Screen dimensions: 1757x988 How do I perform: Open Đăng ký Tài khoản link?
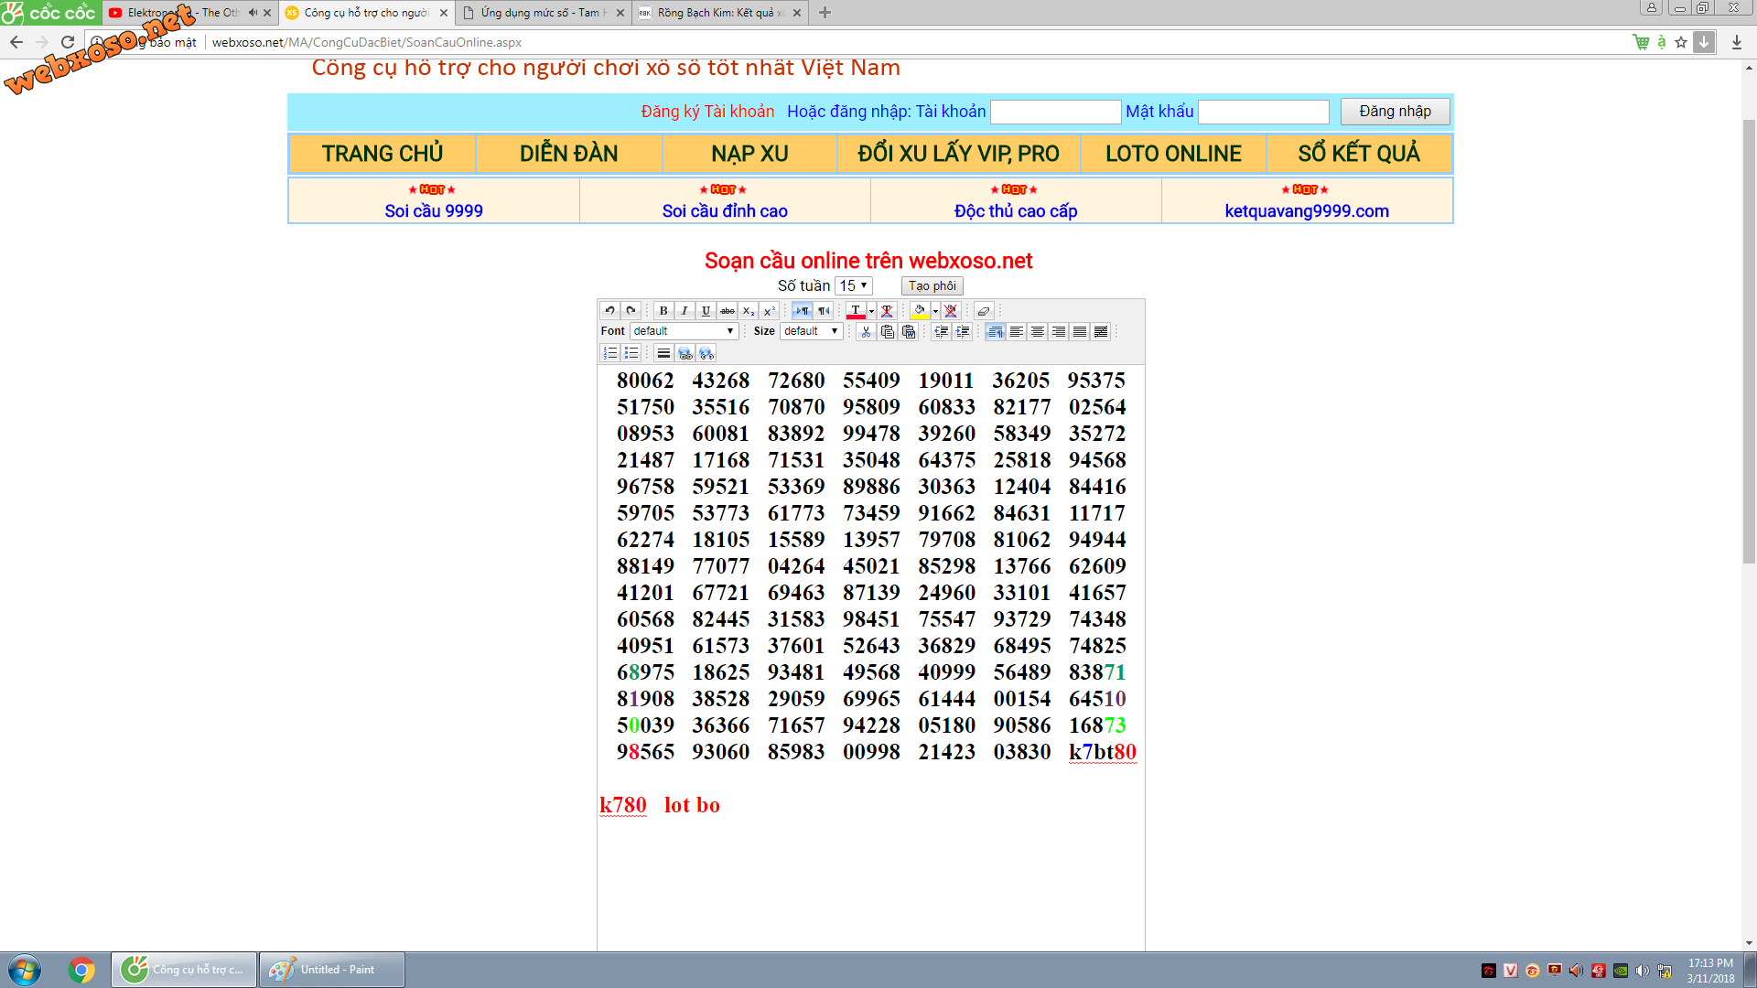707,112
